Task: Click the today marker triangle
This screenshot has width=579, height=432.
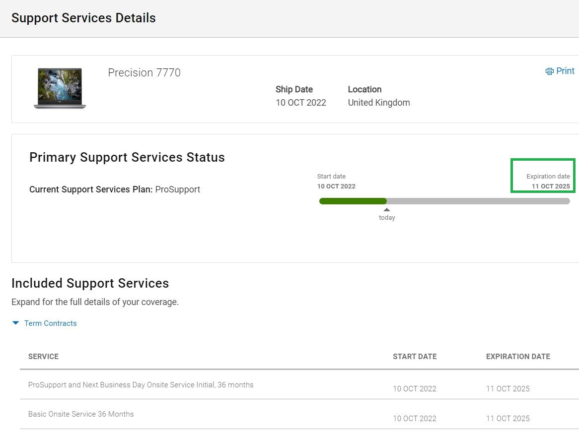Action: [387, 209]
